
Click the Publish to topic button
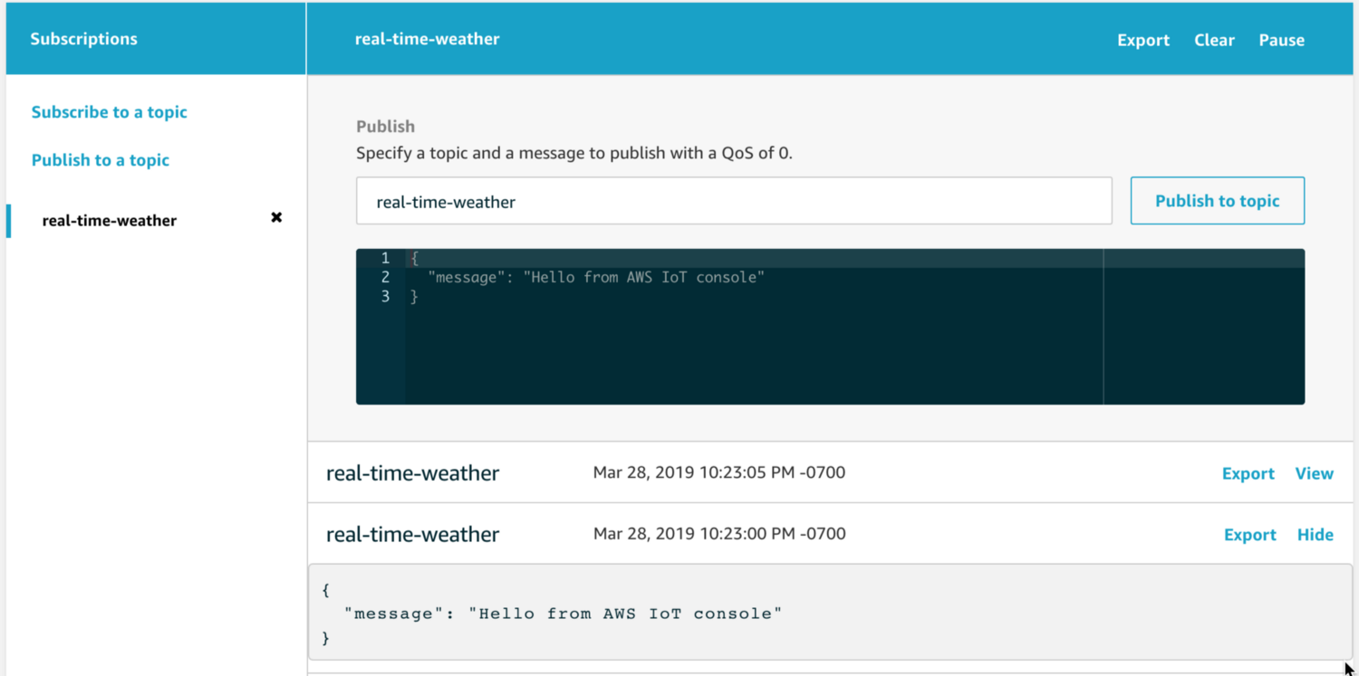tap(1218, 201)
